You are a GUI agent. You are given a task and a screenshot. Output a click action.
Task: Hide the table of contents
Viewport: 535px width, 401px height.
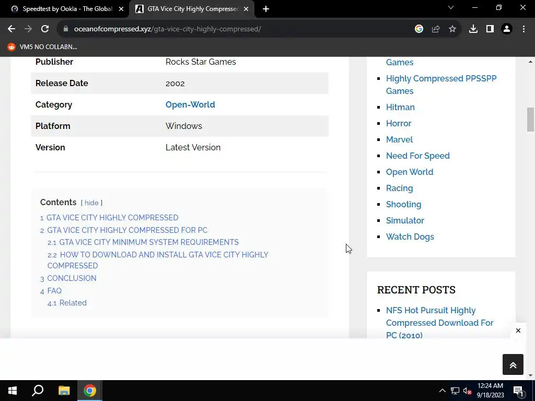click(91, 203)
